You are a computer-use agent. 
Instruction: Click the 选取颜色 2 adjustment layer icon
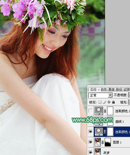pos(99,111)
